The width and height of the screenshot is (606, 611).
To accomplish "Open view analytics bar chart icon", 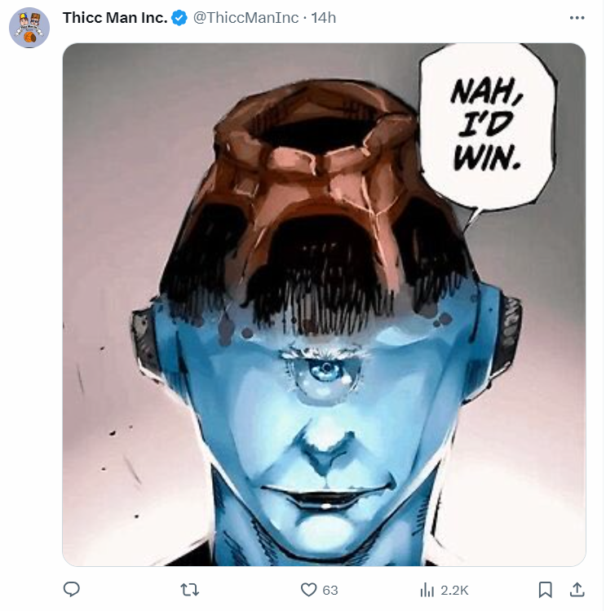I will tap(427, 589).
